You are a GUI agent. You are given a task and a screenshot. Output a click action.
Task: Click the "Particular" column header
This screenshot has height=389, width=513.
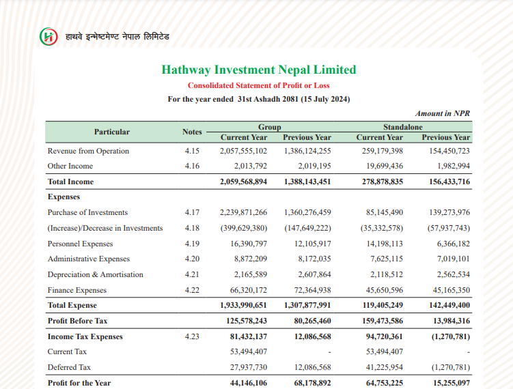[112, 132]
